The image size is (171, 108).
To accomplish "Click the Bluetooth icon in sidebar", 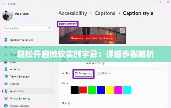I will pos(6,40).
